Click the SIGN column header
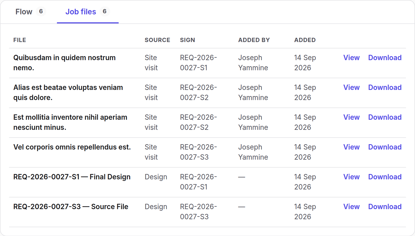Image resolution: width=415 pixels, height=236 pixels. pyautogui.click(x=188, y=40)
